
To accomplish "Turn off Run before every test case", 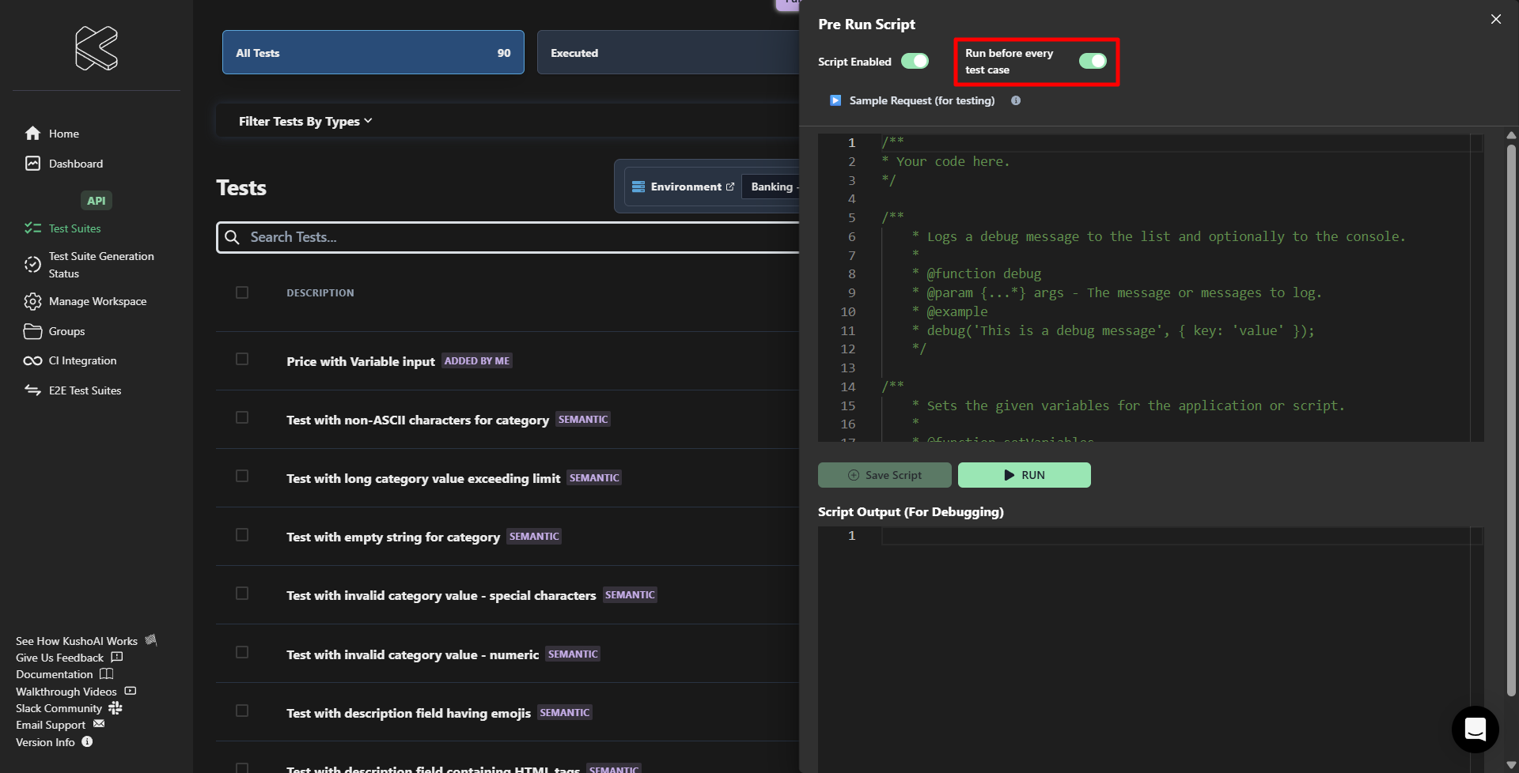I will [x=1093, y=62].
